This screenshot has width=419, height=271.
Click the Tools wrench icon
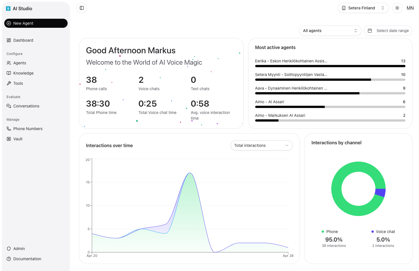(9, 83)
